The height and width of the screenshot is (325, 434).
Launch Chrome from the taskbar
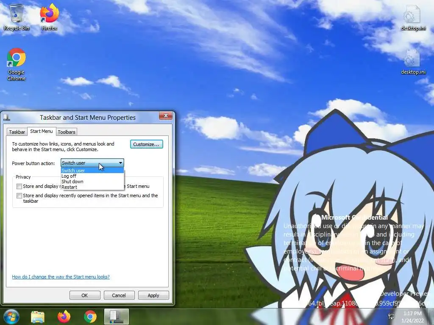[x=90, y=317]
